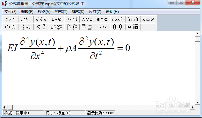The height and width of the screenshot is (118, 202).
Task: Open the subscript and superscript templates palette
Action: pyautogui.click(x=41, y=27)
